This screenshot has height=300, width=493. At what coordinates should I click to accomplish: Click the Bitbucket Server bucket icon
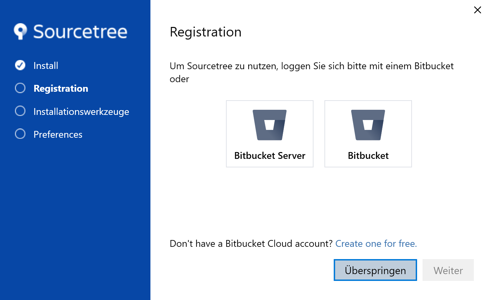click(x=269, y=125)
